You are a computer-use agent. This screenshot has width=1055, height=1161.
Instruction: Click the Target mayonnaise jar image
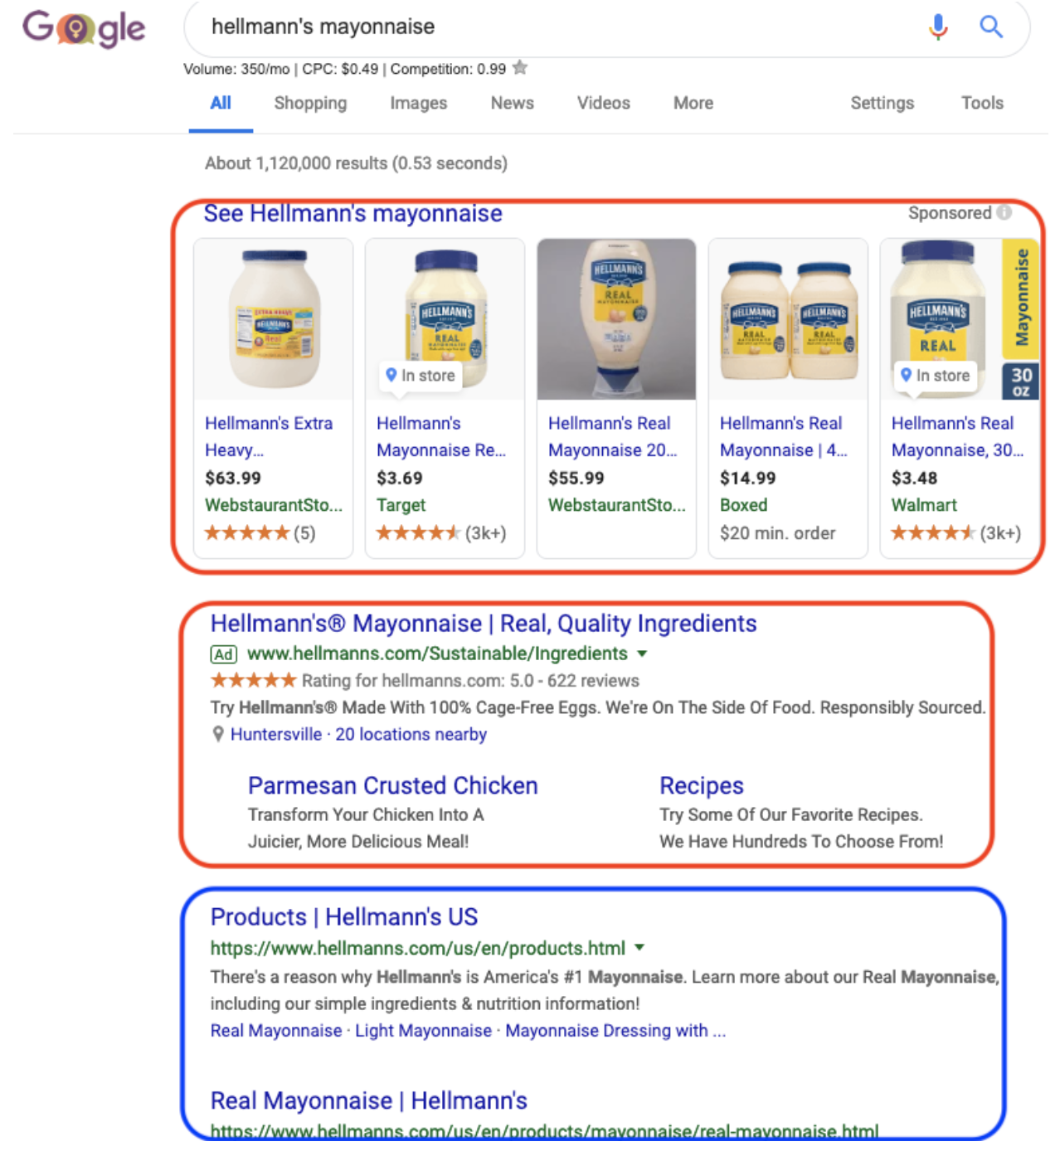(x=445, y=319)
